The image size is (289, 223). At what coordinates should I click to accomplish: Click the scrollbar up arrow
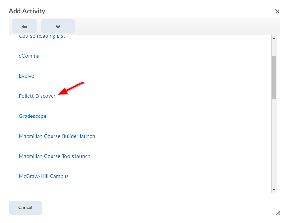point(274,37)
